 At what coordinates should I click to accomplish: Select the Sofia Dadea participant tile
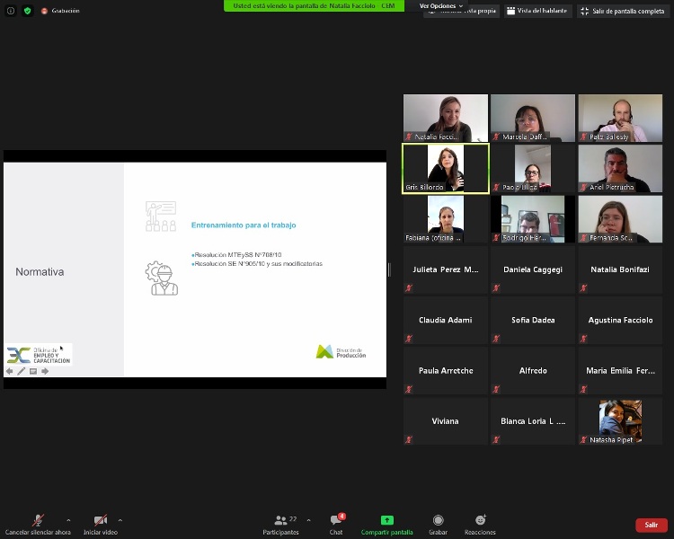533,321
